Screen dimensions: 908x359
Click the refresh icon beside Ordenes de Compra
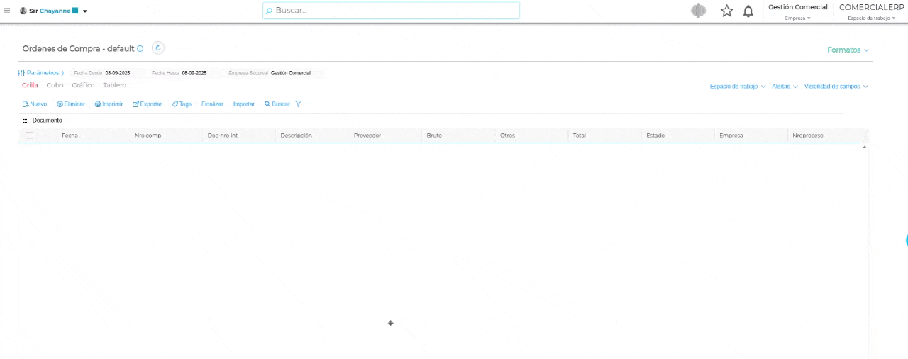point(158,48)
